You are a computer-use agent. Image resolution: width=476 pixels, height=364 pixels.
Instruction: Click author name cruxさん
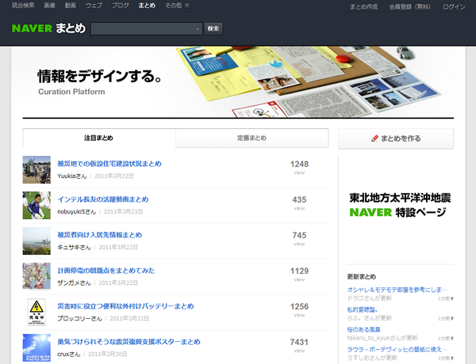(69, 354)
